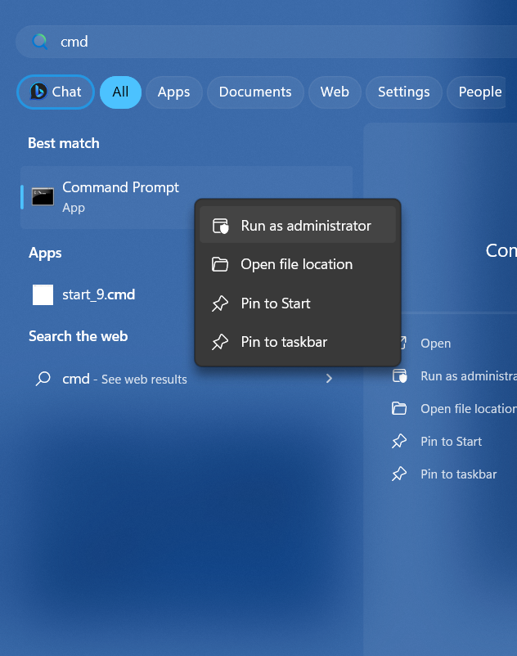
Task: Choose Open file location in context menu
Action: 298,264
